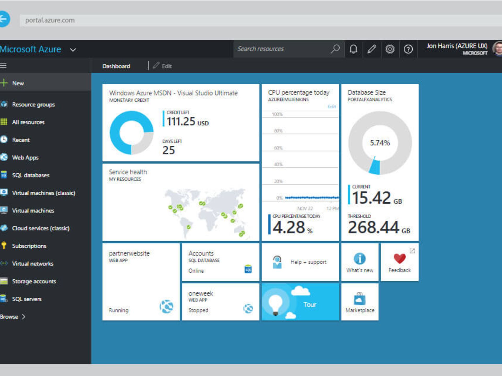The height and width of the screenshot is (376, 502).
Task: Select Virtual machines (classic) in sidebar
Action: point(44,193)
